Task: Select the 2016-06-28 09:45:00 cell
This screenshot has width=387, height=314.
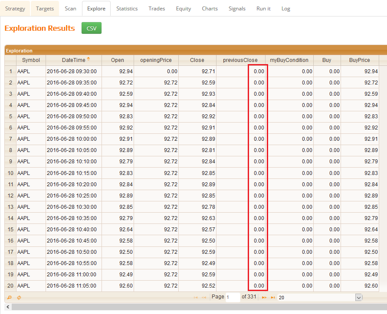Action: 74,105
